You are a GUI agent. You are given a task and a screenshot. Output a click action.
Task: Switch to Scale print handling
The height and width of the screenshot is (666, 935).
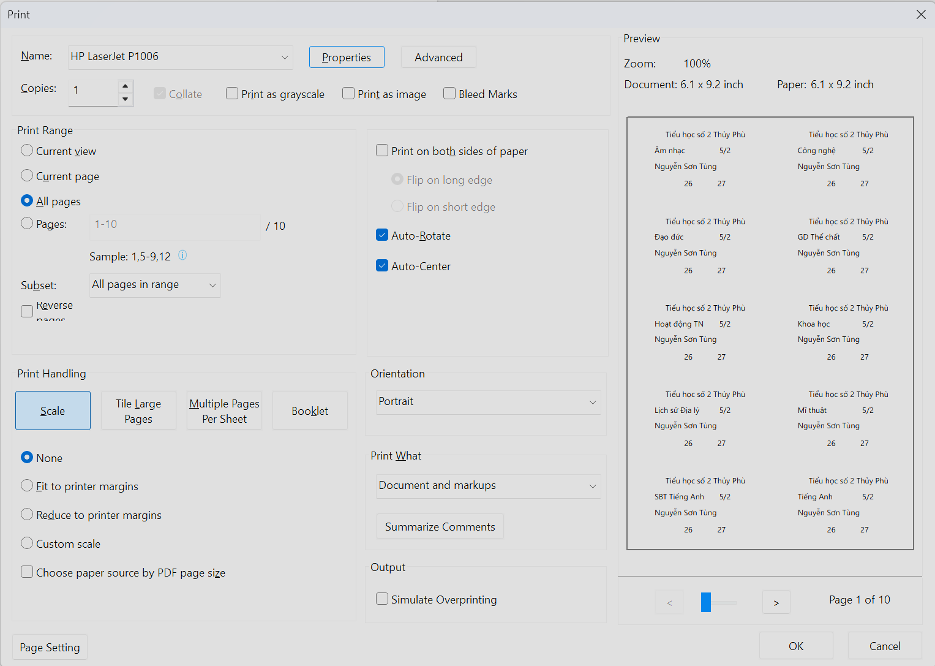(53, 411)
